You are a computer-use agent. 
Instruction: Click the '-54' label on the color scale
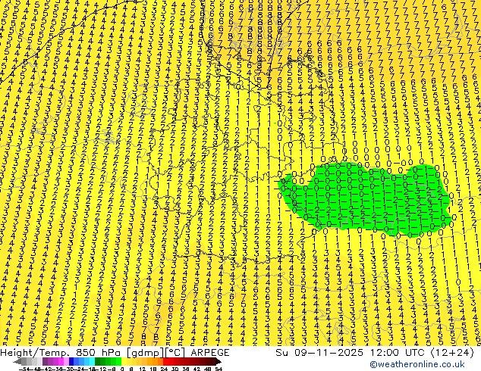[24, 369]
